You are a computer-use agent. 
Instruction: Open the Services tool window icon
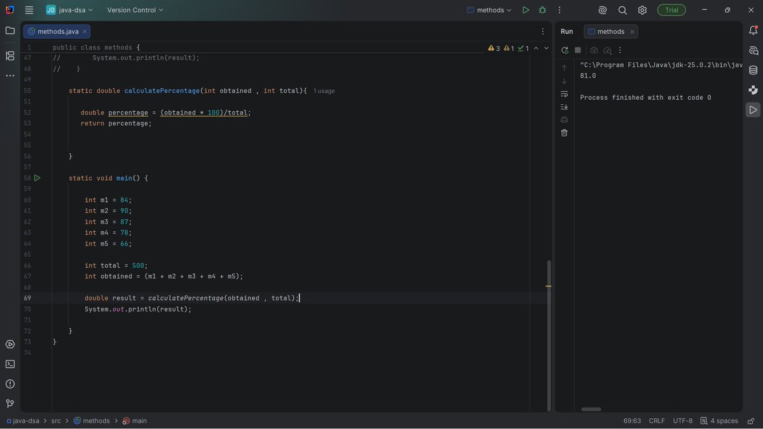[x=10, y=344]
